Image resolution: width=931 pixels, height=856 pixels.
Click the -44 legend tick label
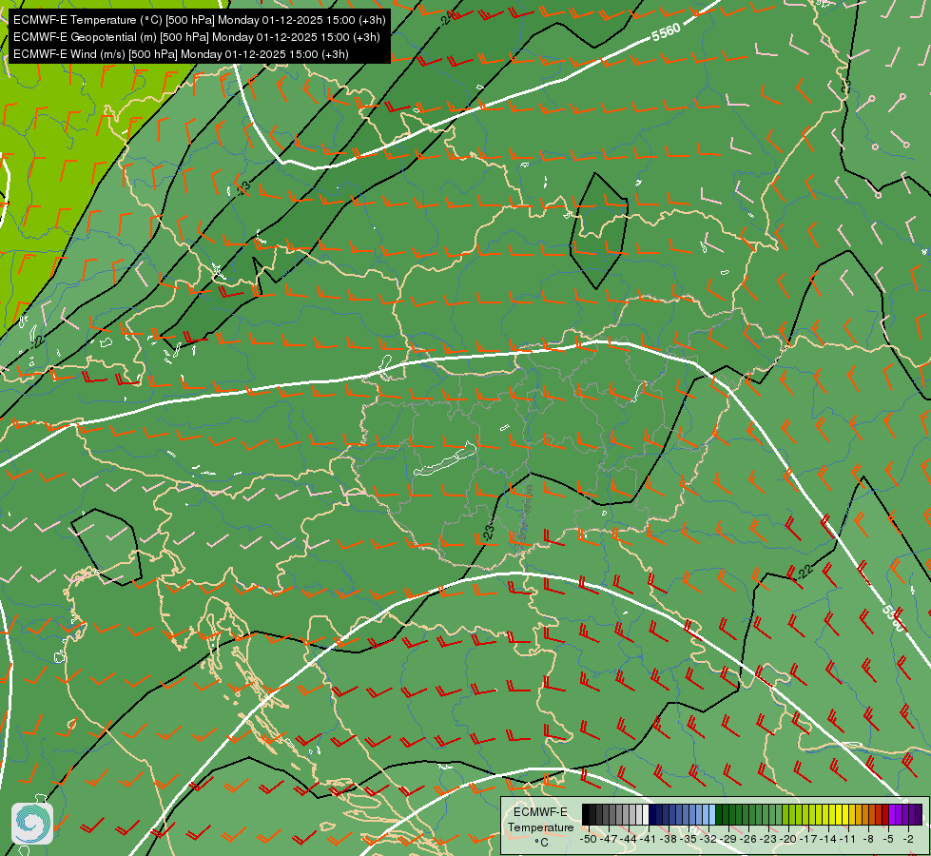[629, 840]
